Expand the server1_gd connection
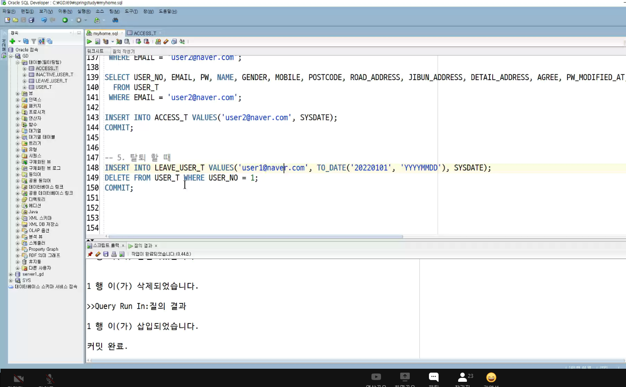Screen dimensions: 626x387 click(x=11, y=274)
